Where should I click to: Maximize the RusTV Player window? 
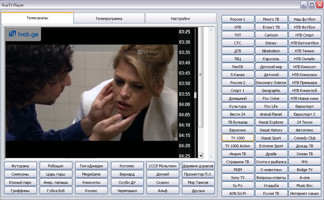pos(312,5)
